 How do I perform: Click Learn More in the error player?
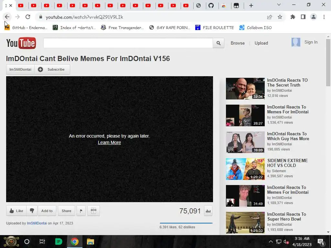click(109, 142)
